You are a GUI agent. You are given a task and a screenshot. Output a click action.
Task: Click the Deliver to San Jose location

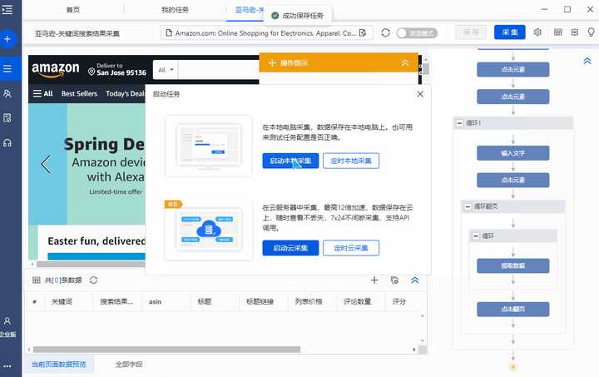[117, 69]
